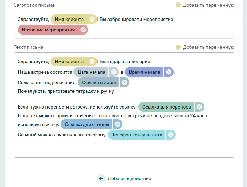Click 'Добавить переменную' link above the letter header
This screenshot has height=187, width=247.
pos(209,5)
